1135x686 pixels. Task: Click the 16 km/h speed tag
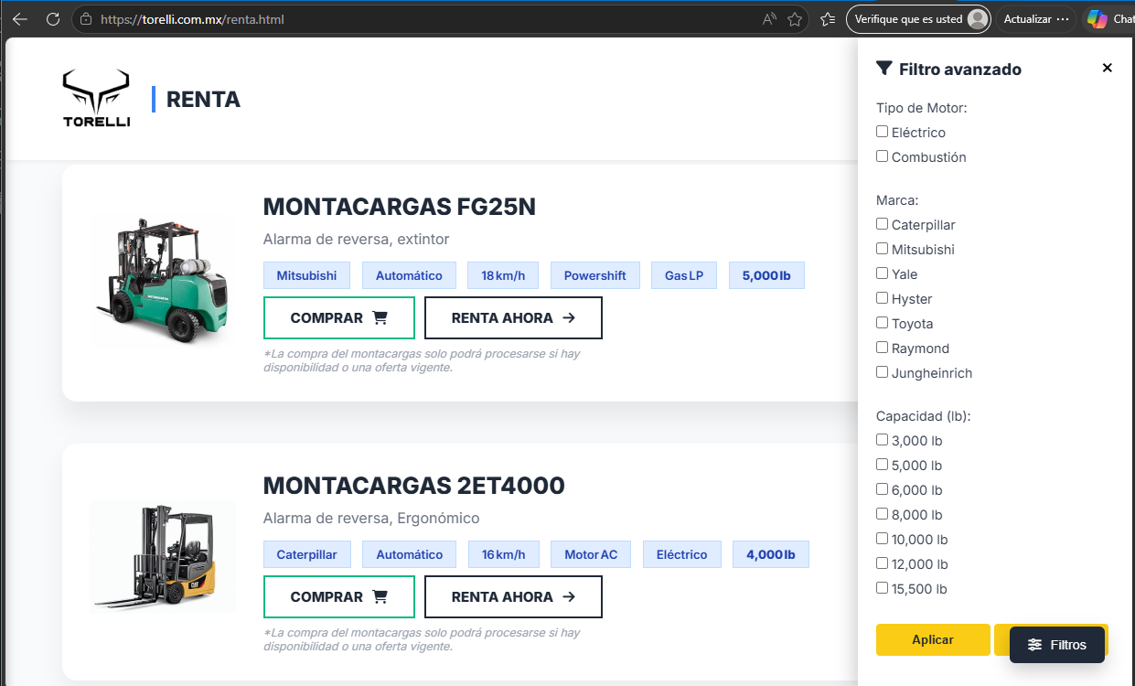[x=503, y=554]
